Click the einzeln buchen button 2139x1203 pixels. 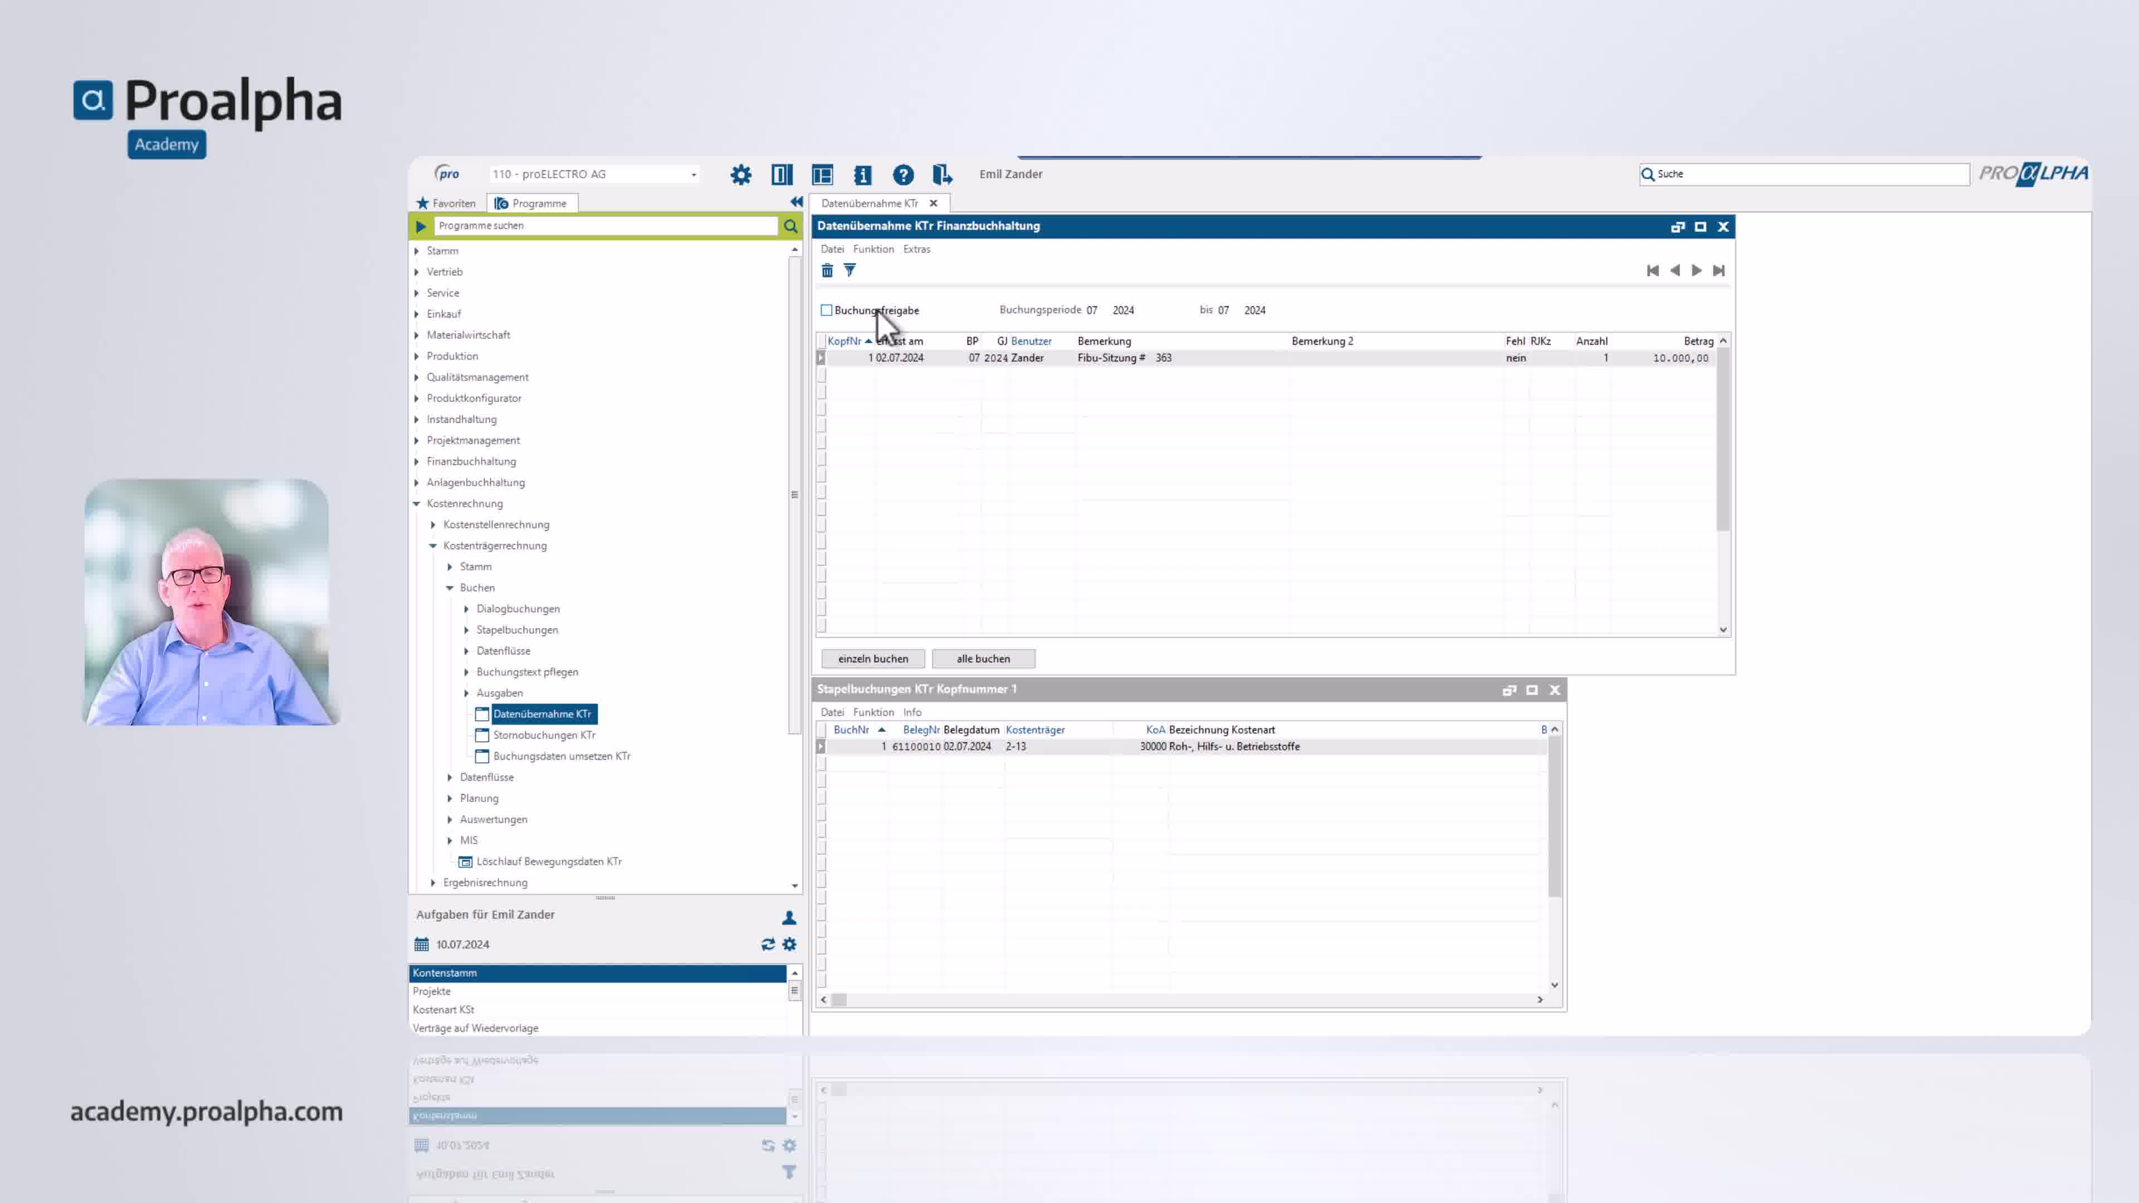(873, 658)
